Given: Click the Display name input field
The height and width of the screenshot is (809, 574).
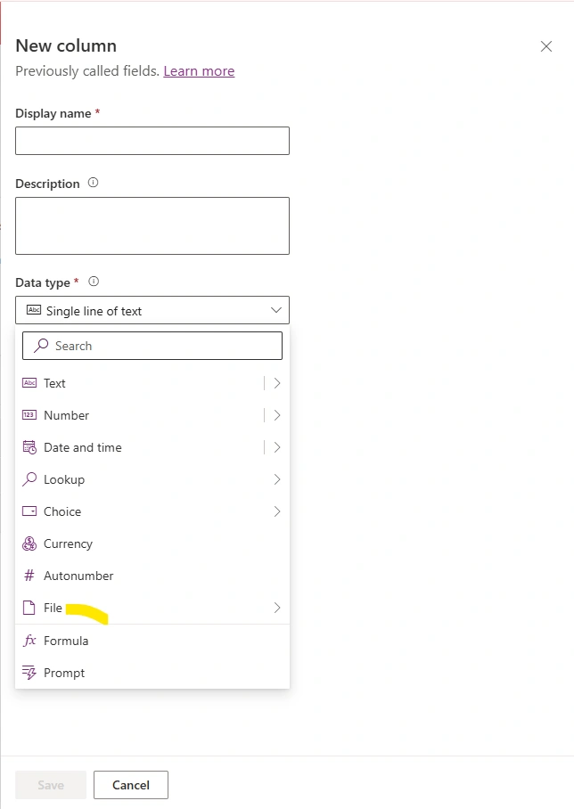Looking at the screenshot, I should coord(152,141).
